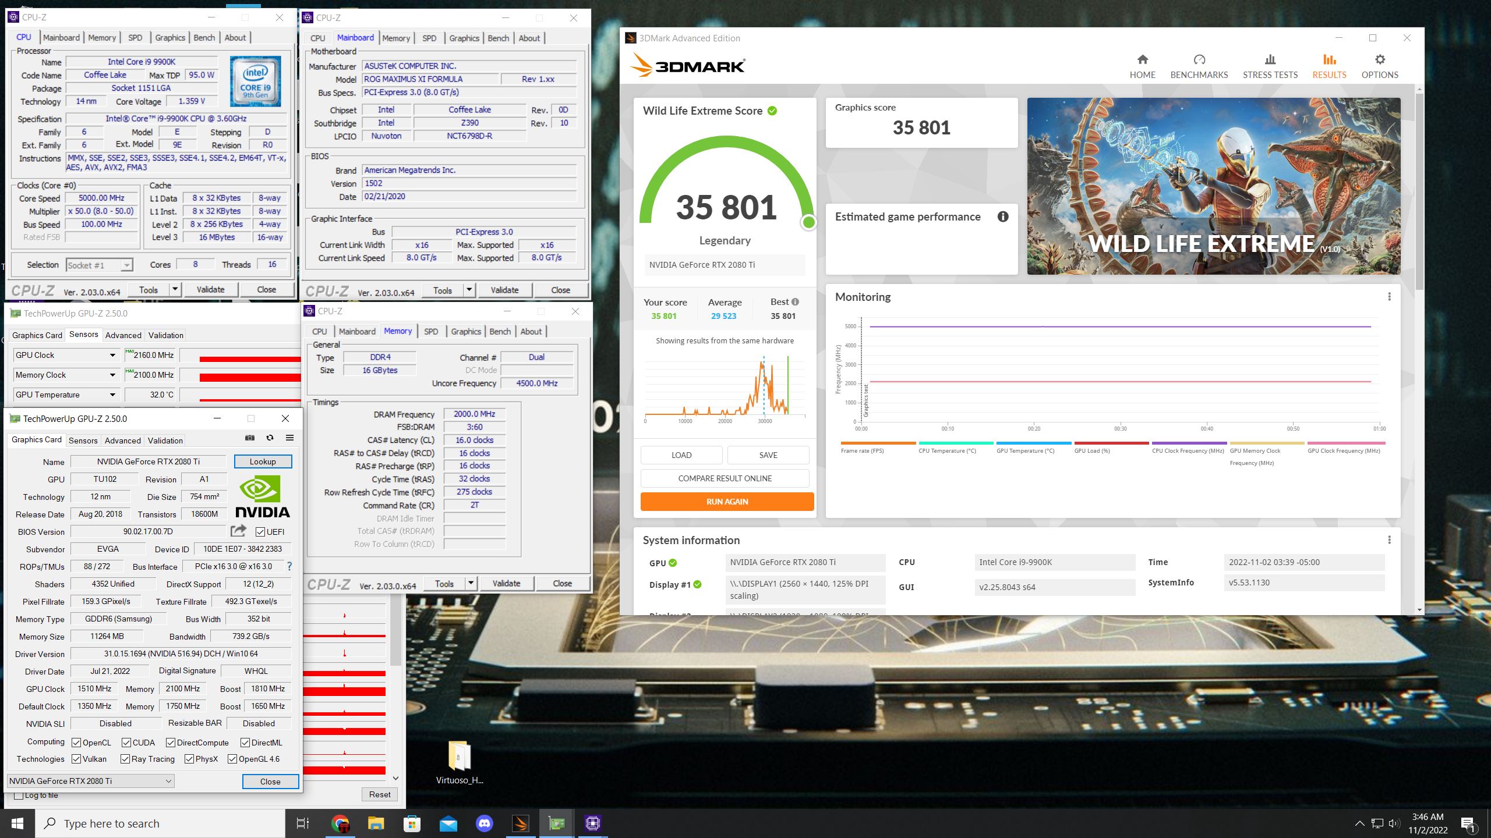Toggle the DirectCompute checkbox
The height and width of the screenshot is (838, 1491).
pos(171,743)
